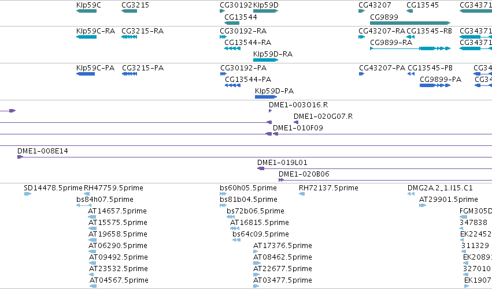Click the CG3215 gene label

click(135, 5)
